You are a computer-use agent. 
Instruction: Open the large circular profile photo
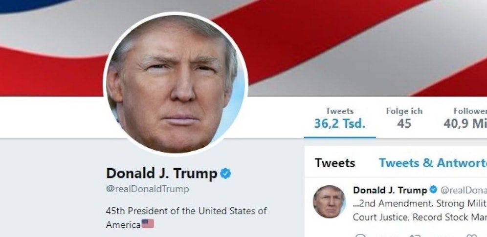coord(176,84)
